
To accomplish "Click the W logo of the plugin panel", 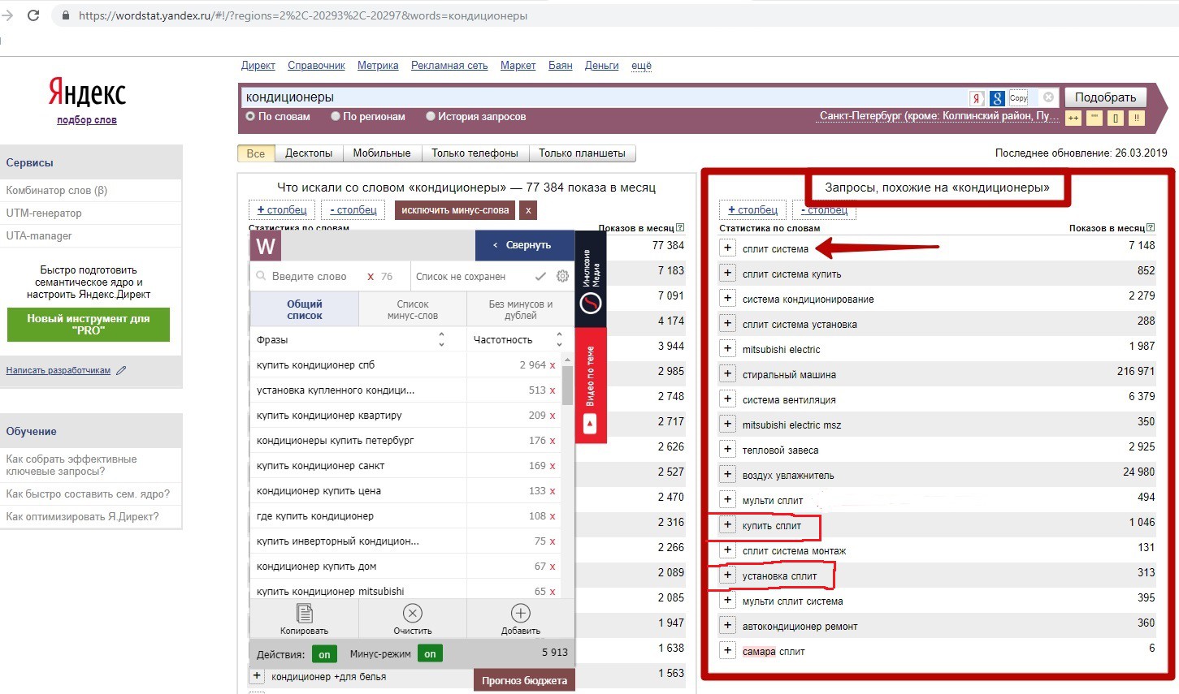I will (266, 245).
